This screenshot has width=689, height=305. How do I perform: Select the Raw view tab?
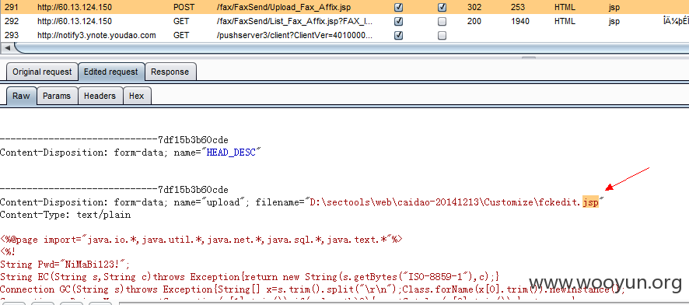point(21,96)
